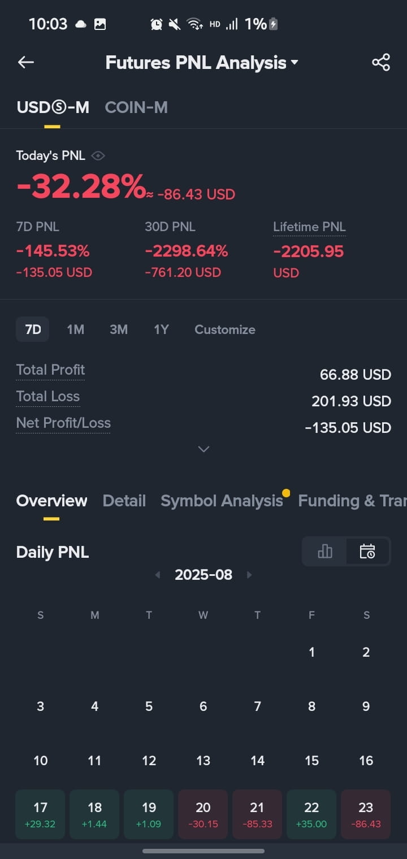Select the 1M time range
Image resolution: width=407 pixels, height=859 pixels.
pyautogui.click(x=75, y=329)
